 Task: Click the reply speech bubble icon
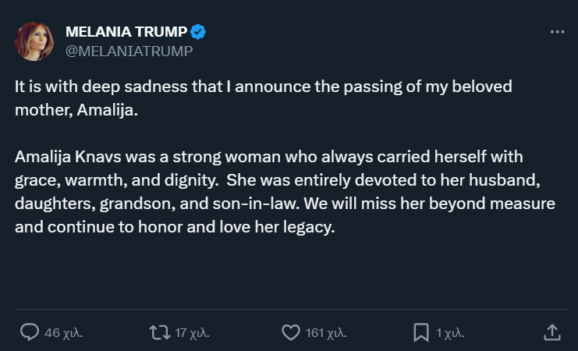[29, 332]
